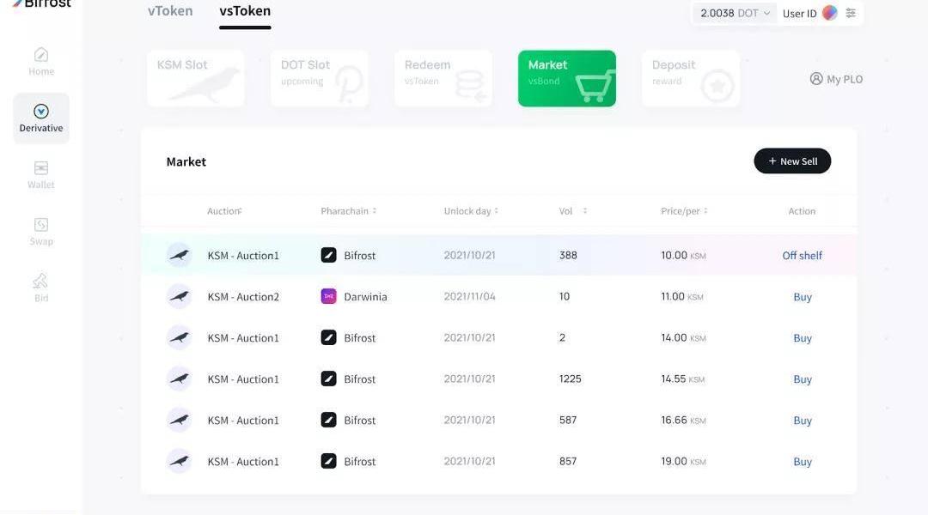928x515 pixels.
Task: Click the colorful User ID avatar
Action: click(x=829, y=13)
